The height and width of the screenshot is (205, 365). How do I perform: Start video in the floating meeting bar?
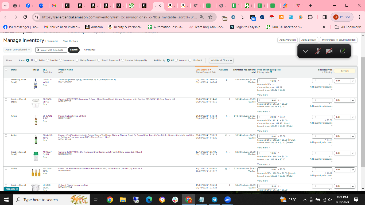329,51
